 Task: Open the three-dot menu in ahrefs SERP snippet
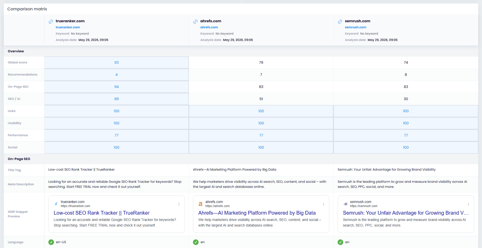click(x=323, y=204)
